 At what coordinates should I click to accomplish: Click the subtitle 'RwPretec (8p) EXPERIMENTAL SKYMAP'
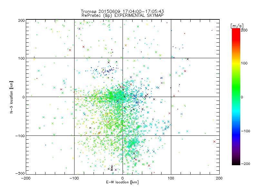point(122,16)
